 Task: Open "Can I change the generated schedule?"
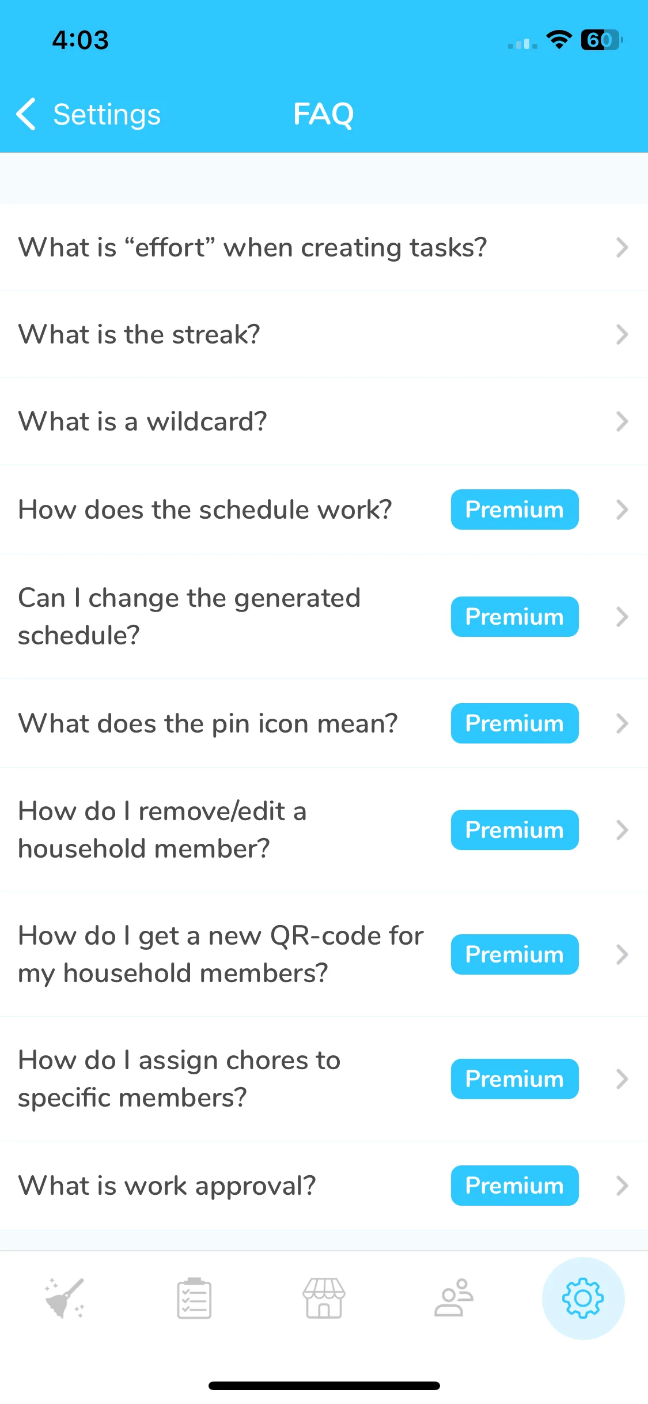(324, 617)
